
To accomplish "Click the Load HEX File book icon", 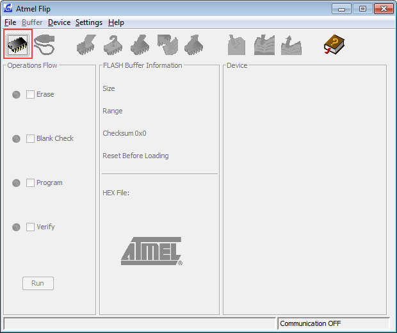I will coord(264,45).
